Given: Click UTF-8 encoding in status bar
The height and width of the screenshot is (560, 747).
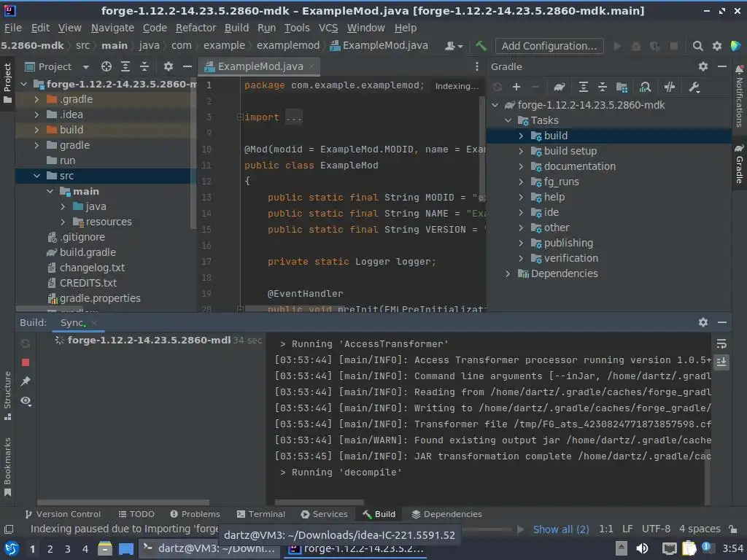Looking at the screenshot, I should tap(656, 529).
